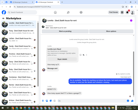Open the $800 listing link under Marketplace
Screen dimensions: 138x110
pos(56,28)
